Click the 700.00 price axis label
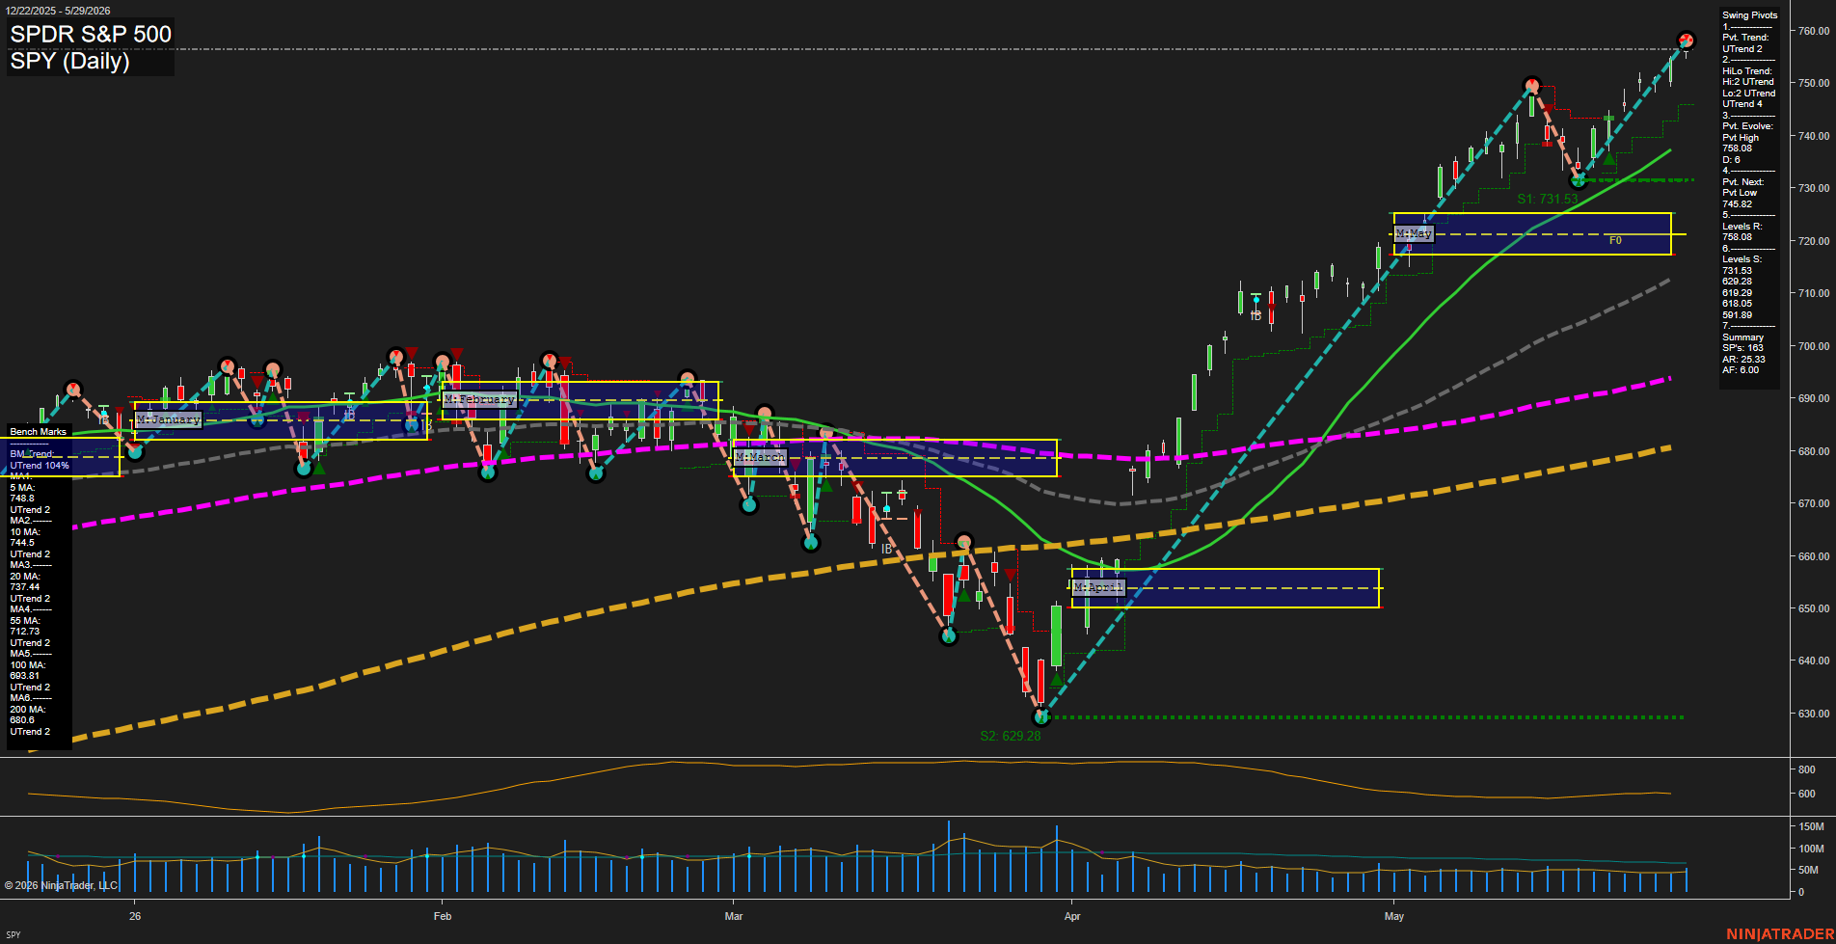This screenshot has height=944, width=1836. point(1814,346)
